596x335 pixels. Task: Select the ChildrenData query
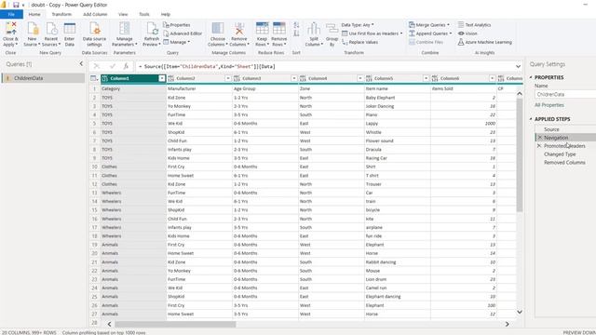point(43,78)
